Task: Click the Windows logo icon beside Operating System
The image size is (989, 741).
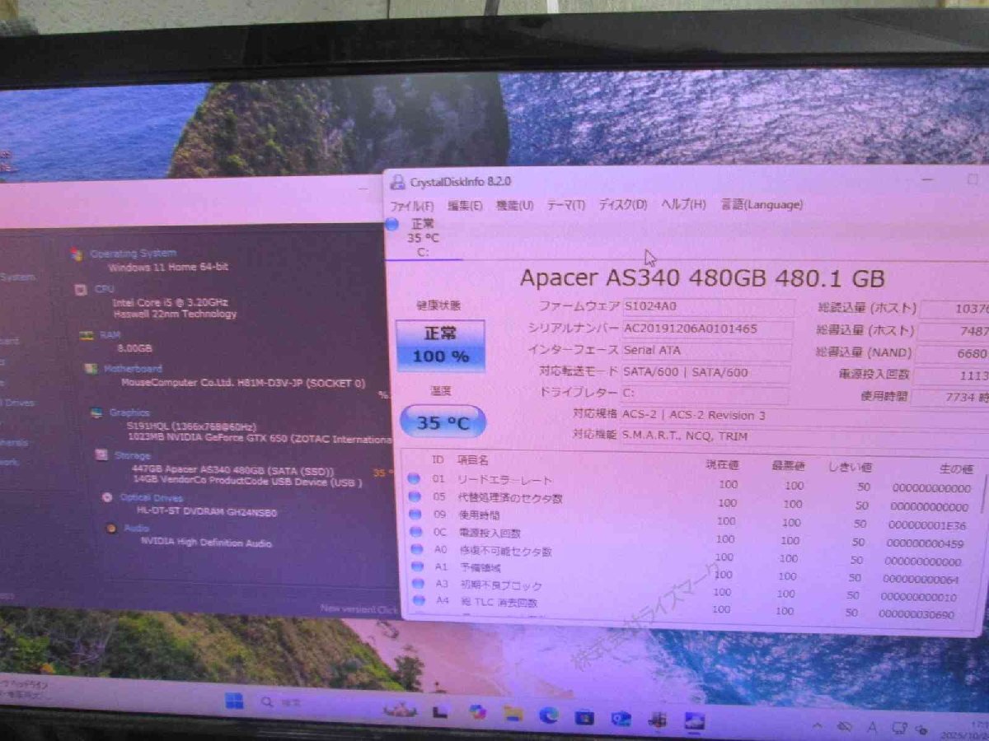Action: tap(77, 254)
